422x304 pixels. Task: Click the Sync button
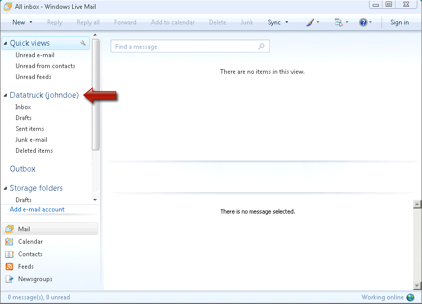[274, 22]
